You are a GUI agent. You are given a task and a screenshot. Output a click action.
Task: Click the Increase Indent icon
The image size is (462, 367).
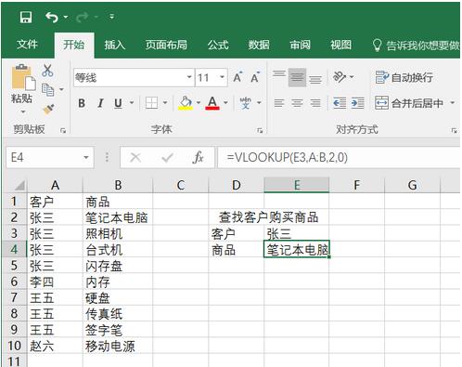coord(358,103)
